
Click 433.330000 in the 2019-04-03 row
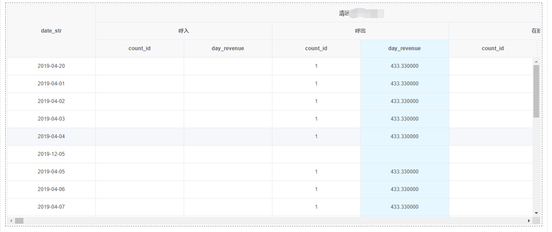tap(405, 119)
